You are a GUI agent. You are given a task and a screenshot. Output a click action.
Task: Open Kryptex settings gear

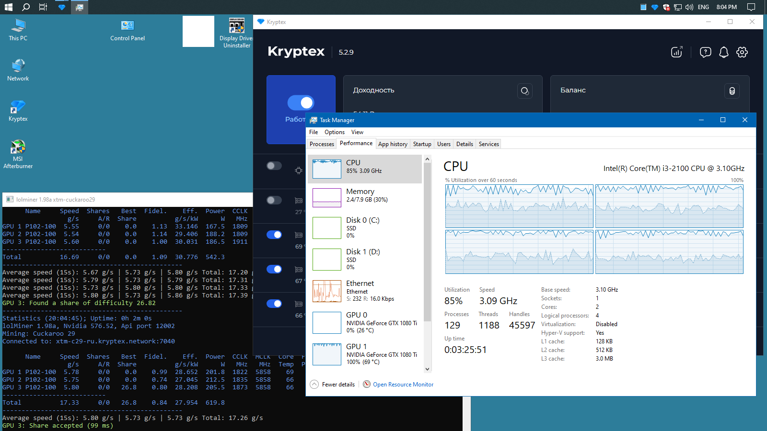[x=742, y=52]
